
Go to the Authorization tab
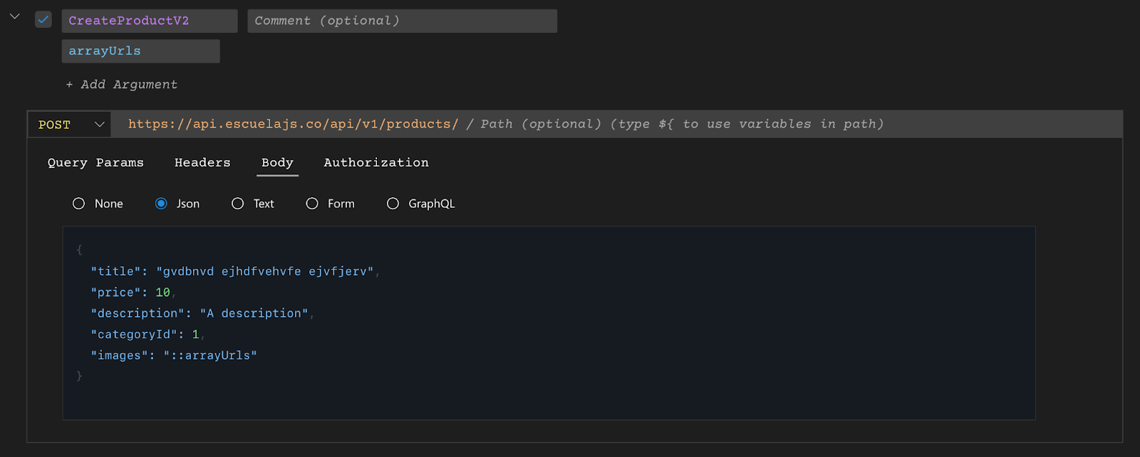coord(376,163)
